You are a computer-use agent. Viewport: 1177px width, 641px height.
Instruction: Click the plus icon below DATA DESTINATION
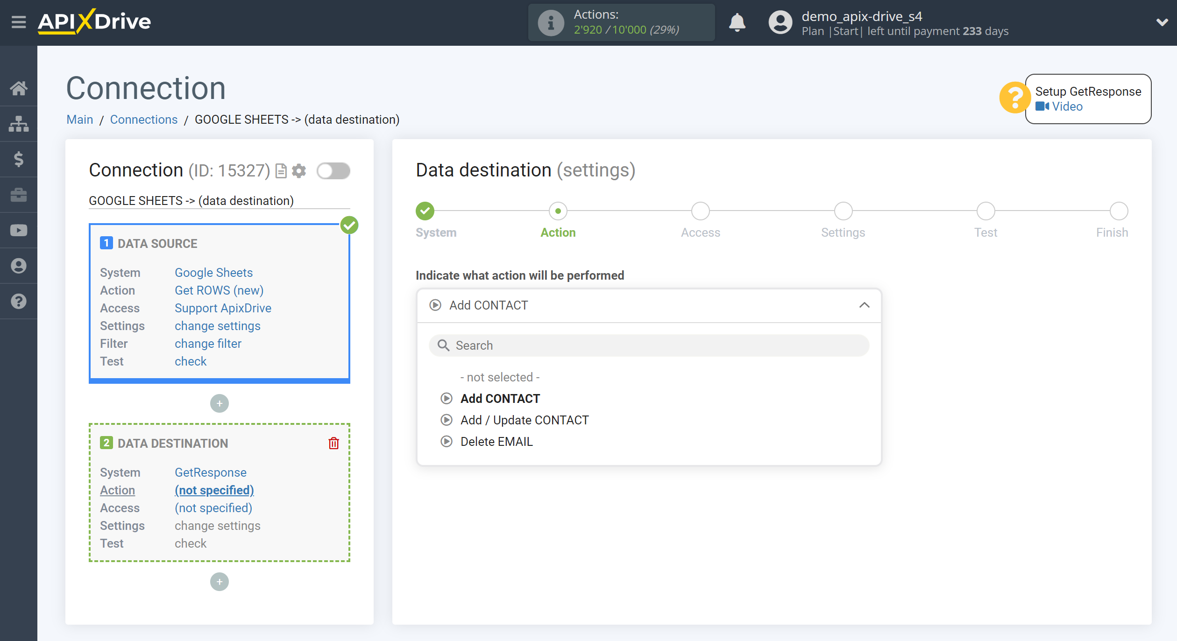(220, 582)
